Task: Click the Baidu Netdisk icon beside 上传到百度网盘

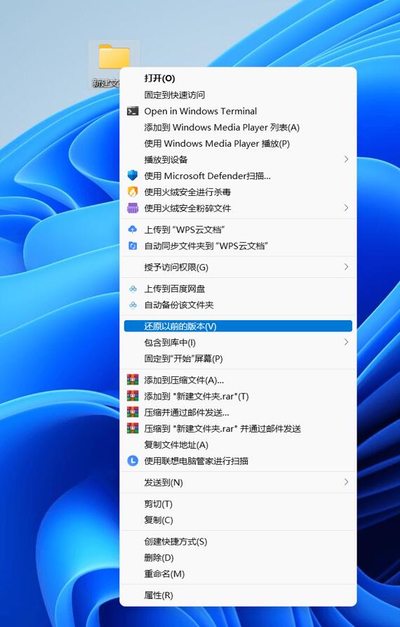Action: pos(133,289)
